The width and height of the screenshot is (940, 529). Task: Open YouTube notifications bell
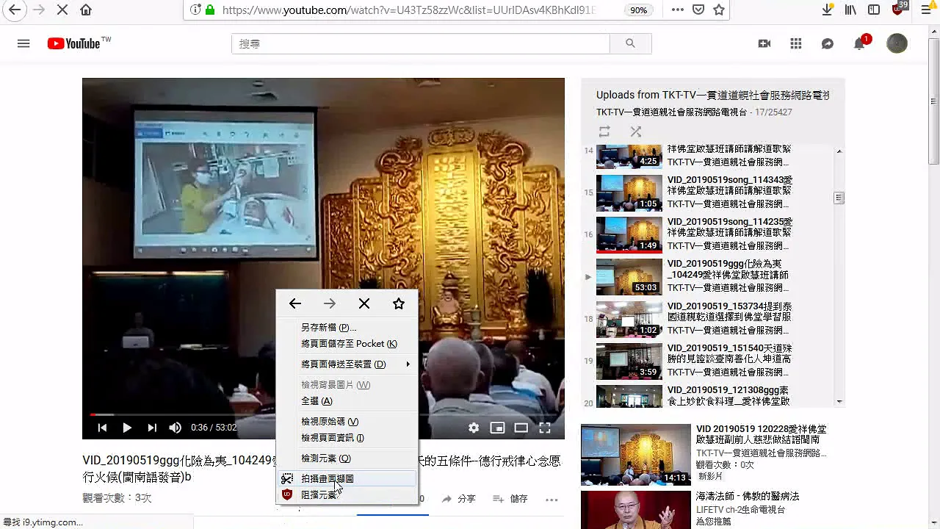(x=859, y=43)
